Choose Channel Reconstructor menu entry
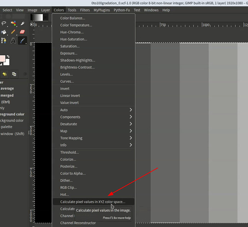248x227 pixels. (94, 223)
